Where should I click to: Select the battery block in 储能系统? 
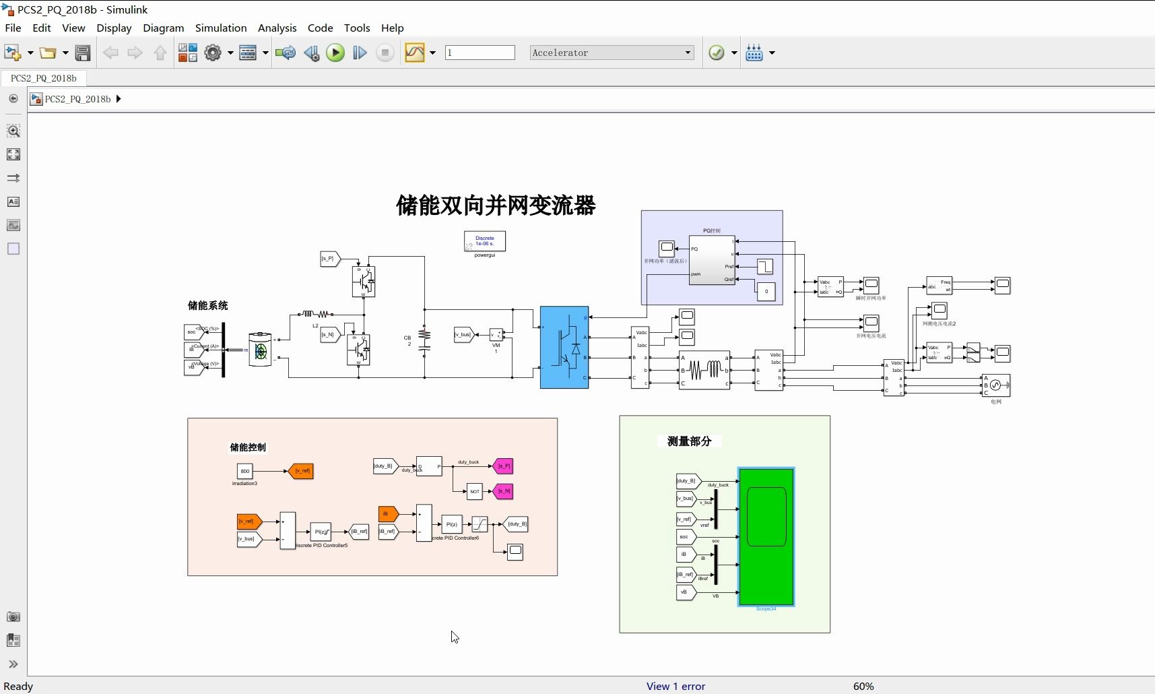click(x=260, y=349)
